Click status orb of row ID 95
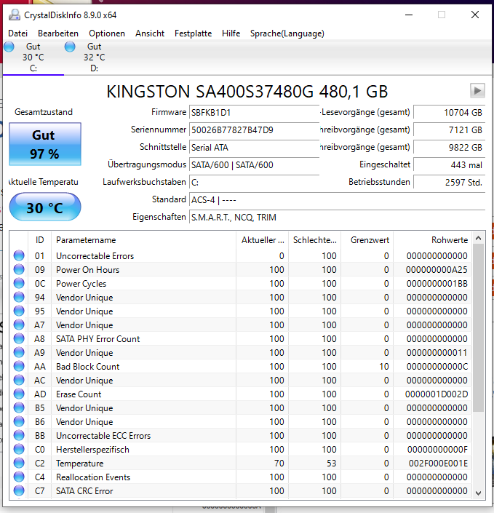 tap(19, 311)
